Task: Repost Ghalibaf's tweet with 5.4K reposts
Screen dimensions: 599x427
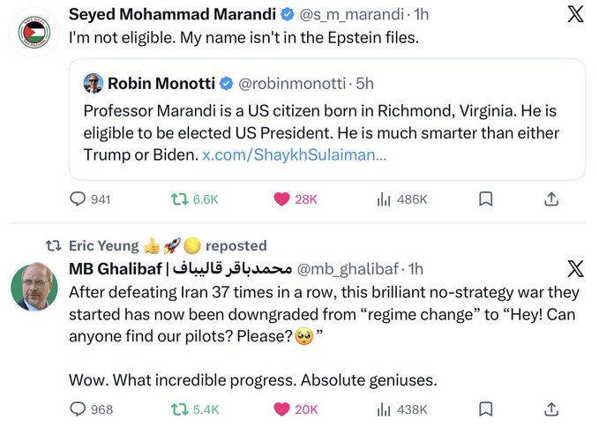Action: click(x=177, y=408)
